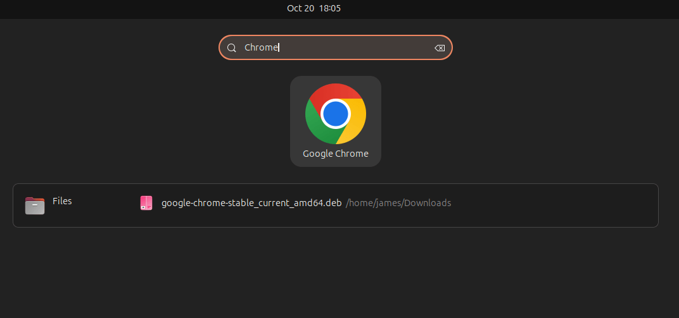Click the 18:05 time in top bar
The image size is (679, 318).
pos(331,8)
